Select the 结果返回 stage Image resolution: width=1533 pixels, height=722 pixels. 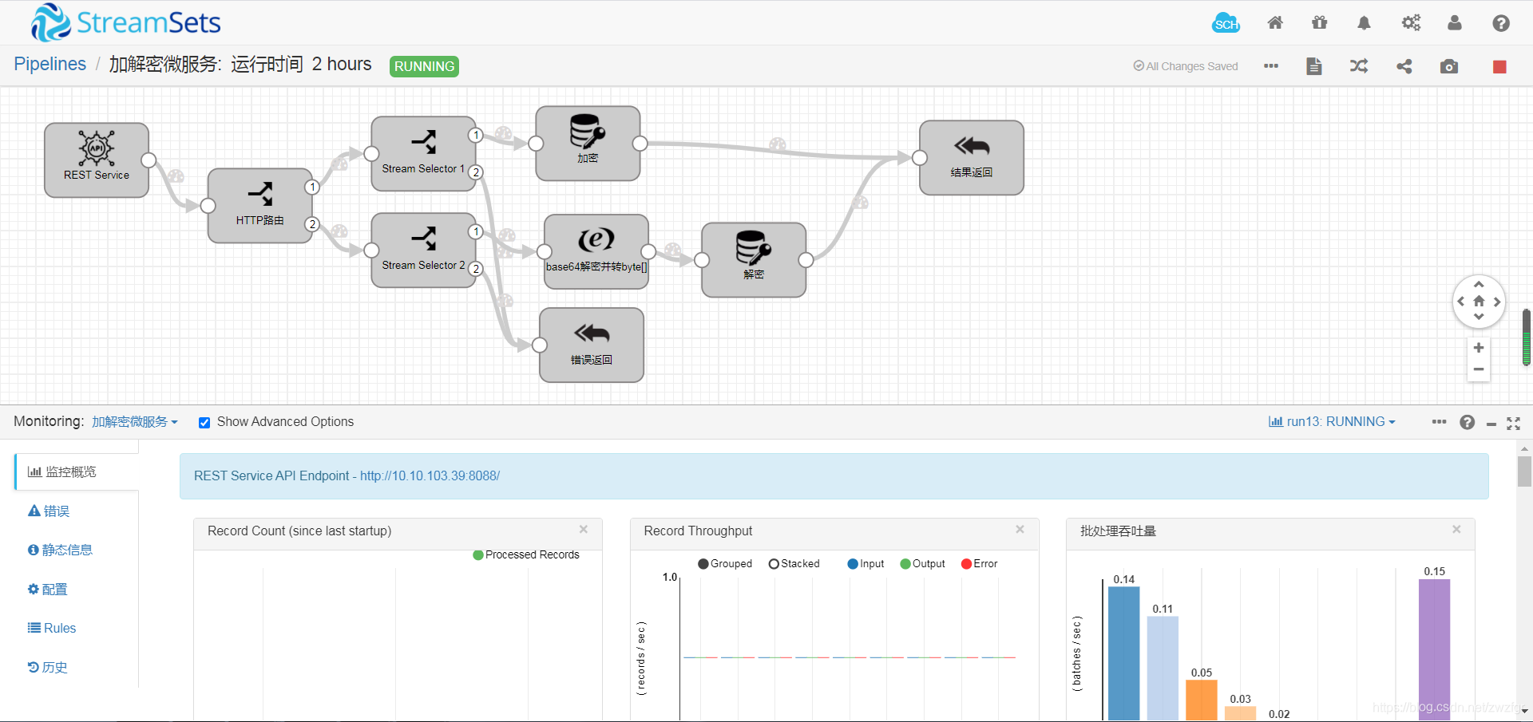(972, 157)
